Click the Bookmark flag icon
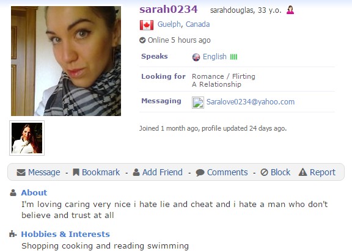Screen dimensions: 352x251 pyautogui.click(x=76, y=172)
